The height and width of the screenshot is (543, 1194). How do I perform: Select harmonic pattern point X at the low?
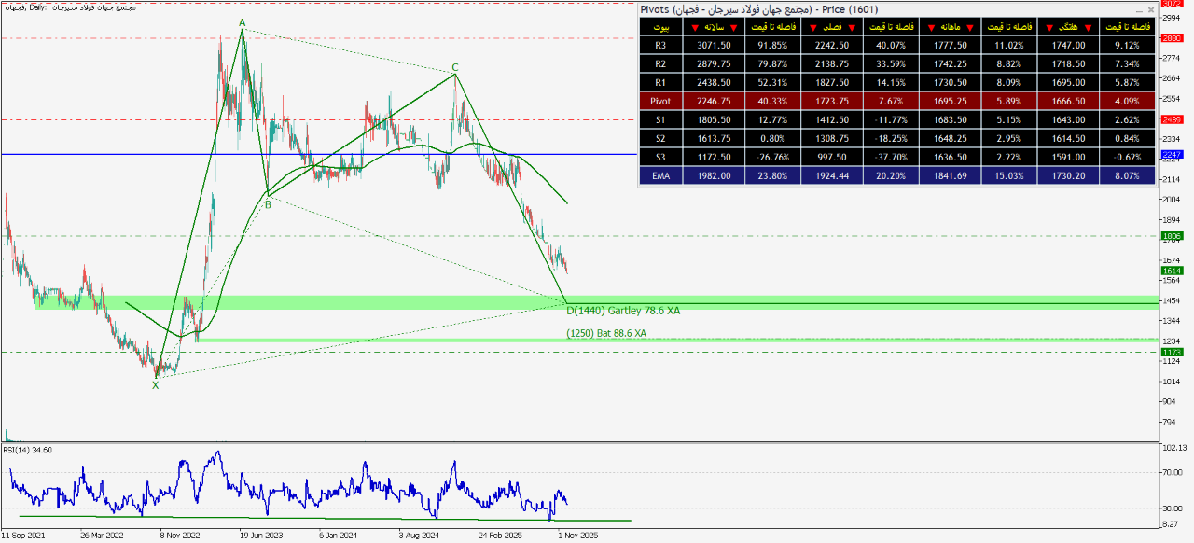tap(155, 384)
